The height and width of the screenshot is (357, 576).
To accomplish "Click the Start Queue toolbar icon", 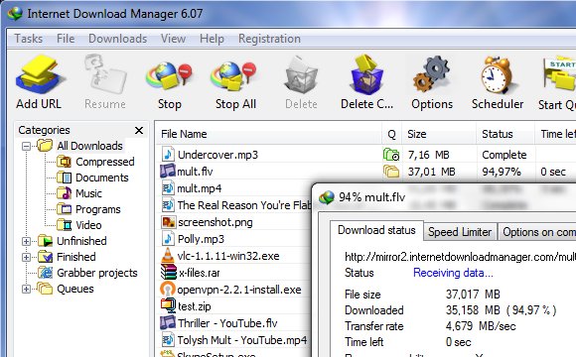I will pos(559,74).
